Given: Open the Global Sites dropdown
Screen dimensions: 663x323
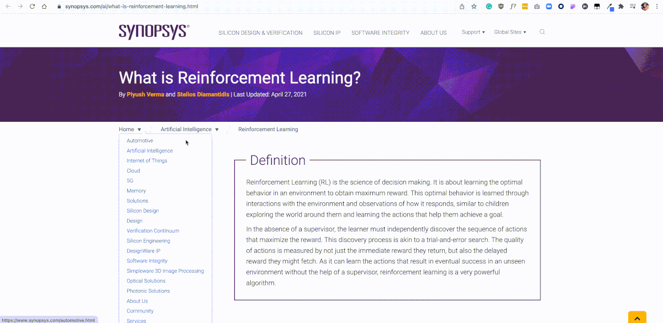Looking at the screenshot, I should click(x=509, y=32).
